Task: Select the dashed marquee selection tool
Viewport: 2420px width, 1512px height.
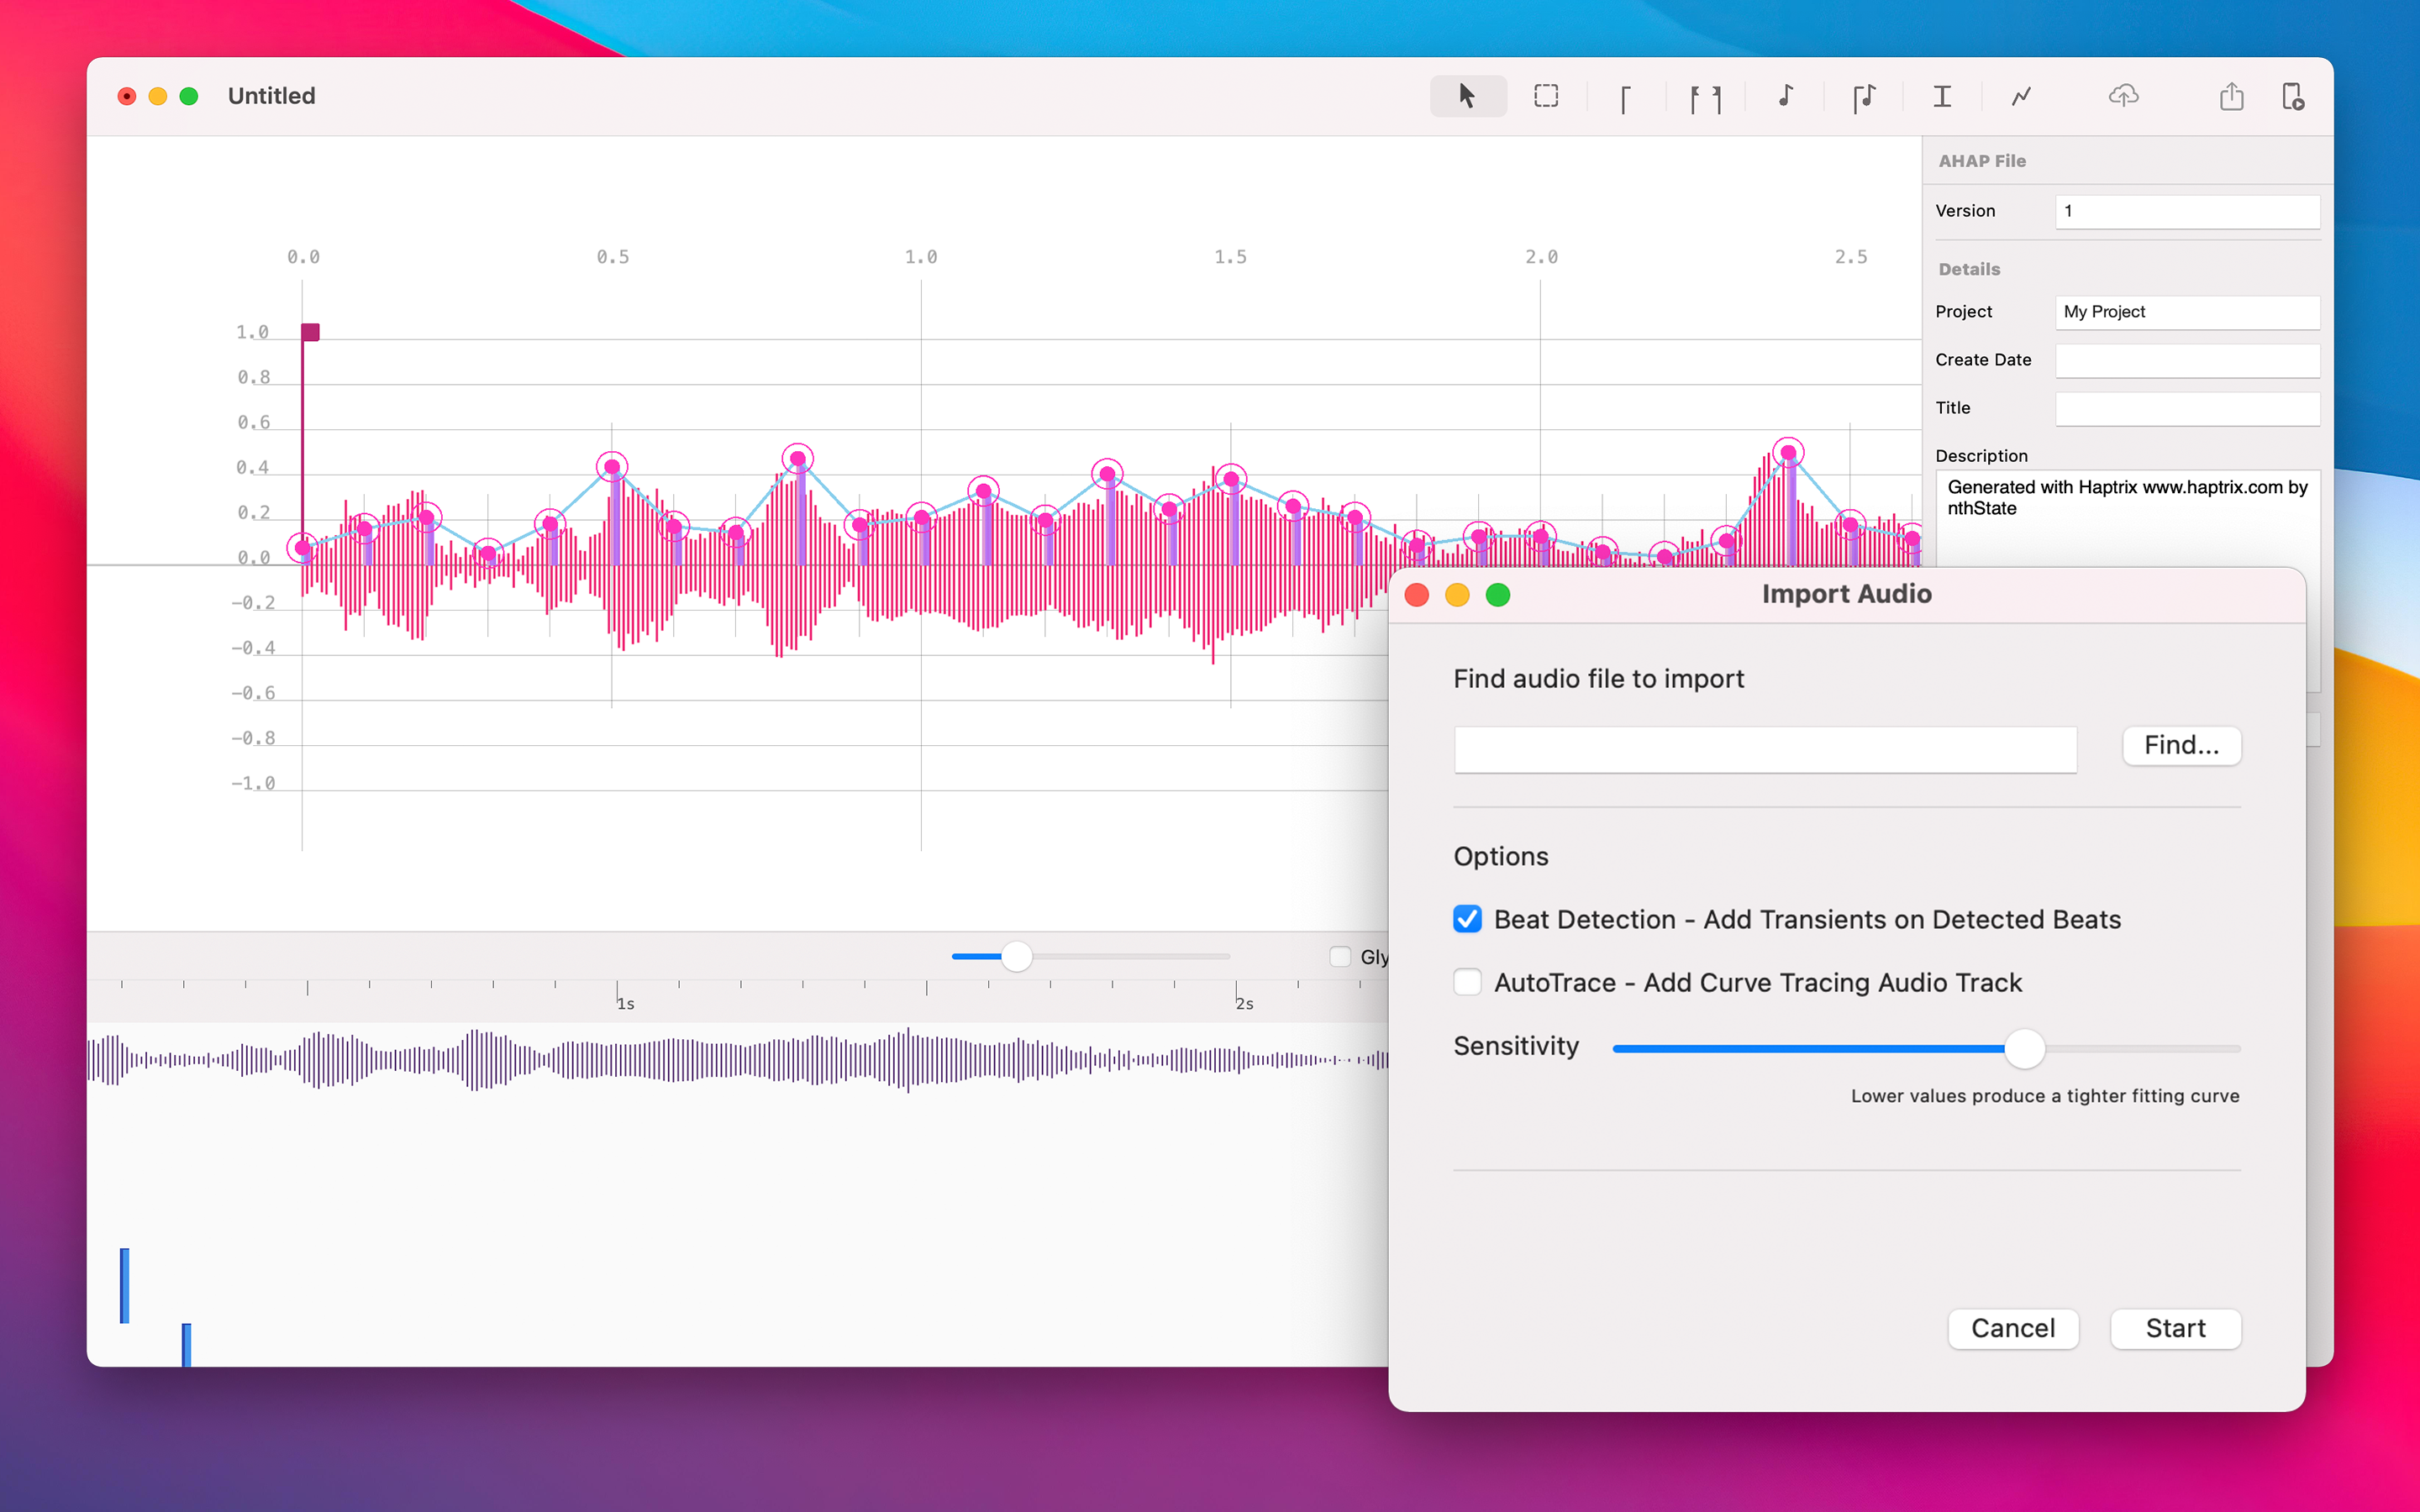Action: coord(1546,96)
